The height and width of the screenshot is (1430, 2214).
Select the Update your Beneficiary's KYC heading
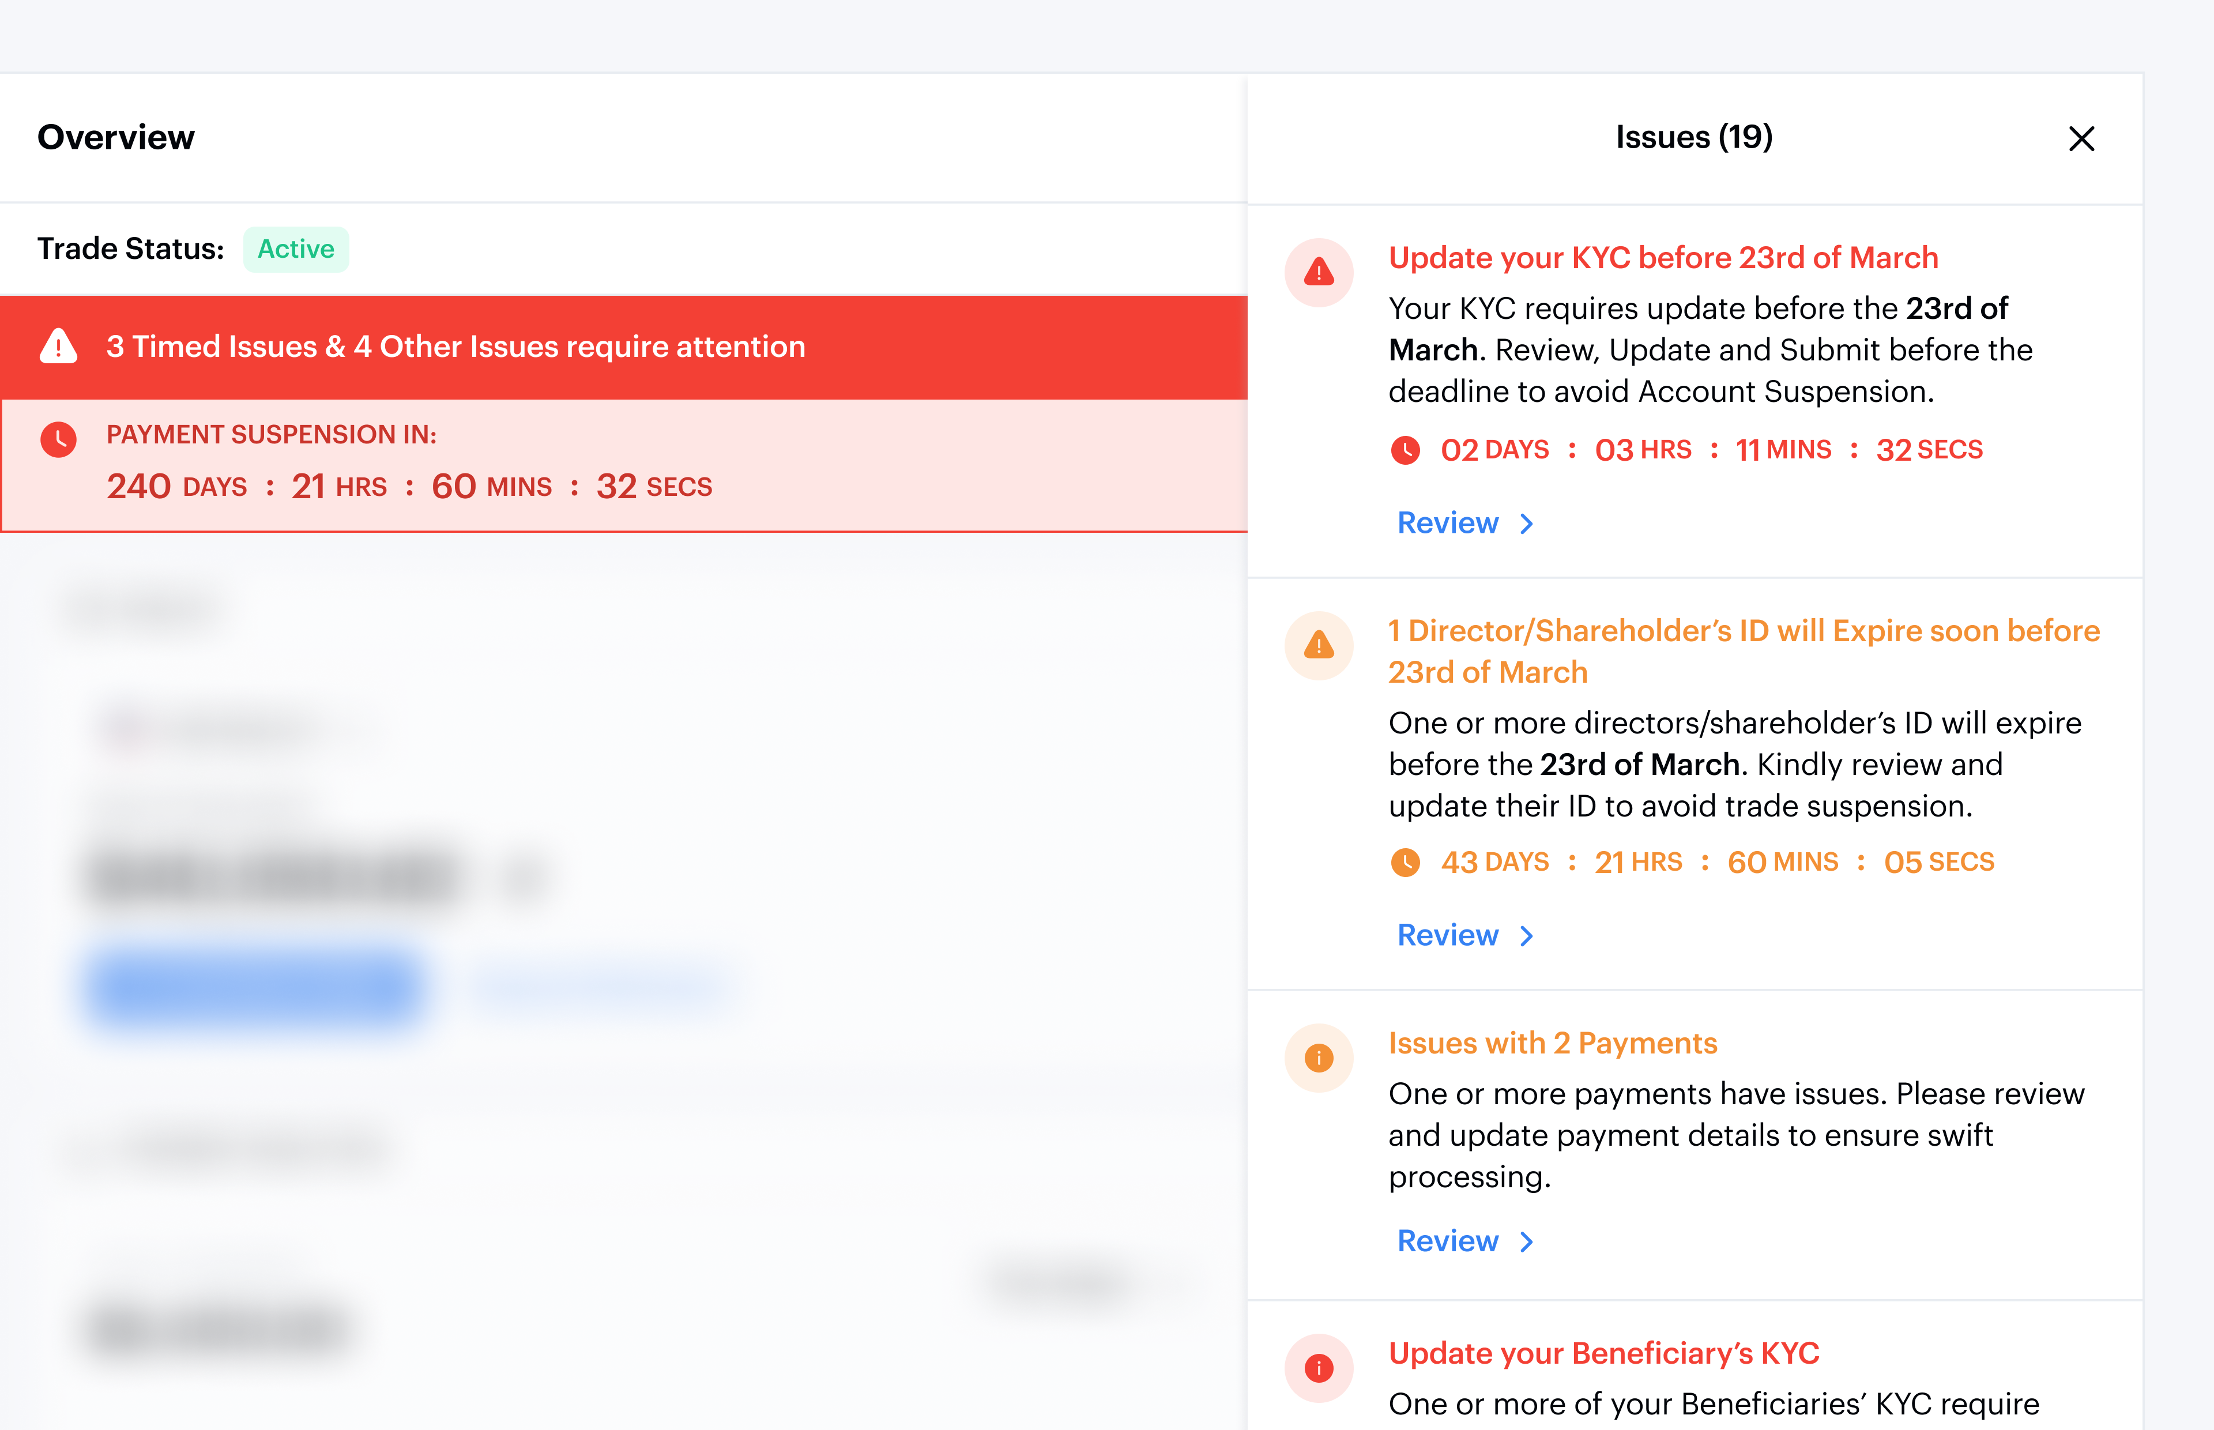tap(1604, 1353)
